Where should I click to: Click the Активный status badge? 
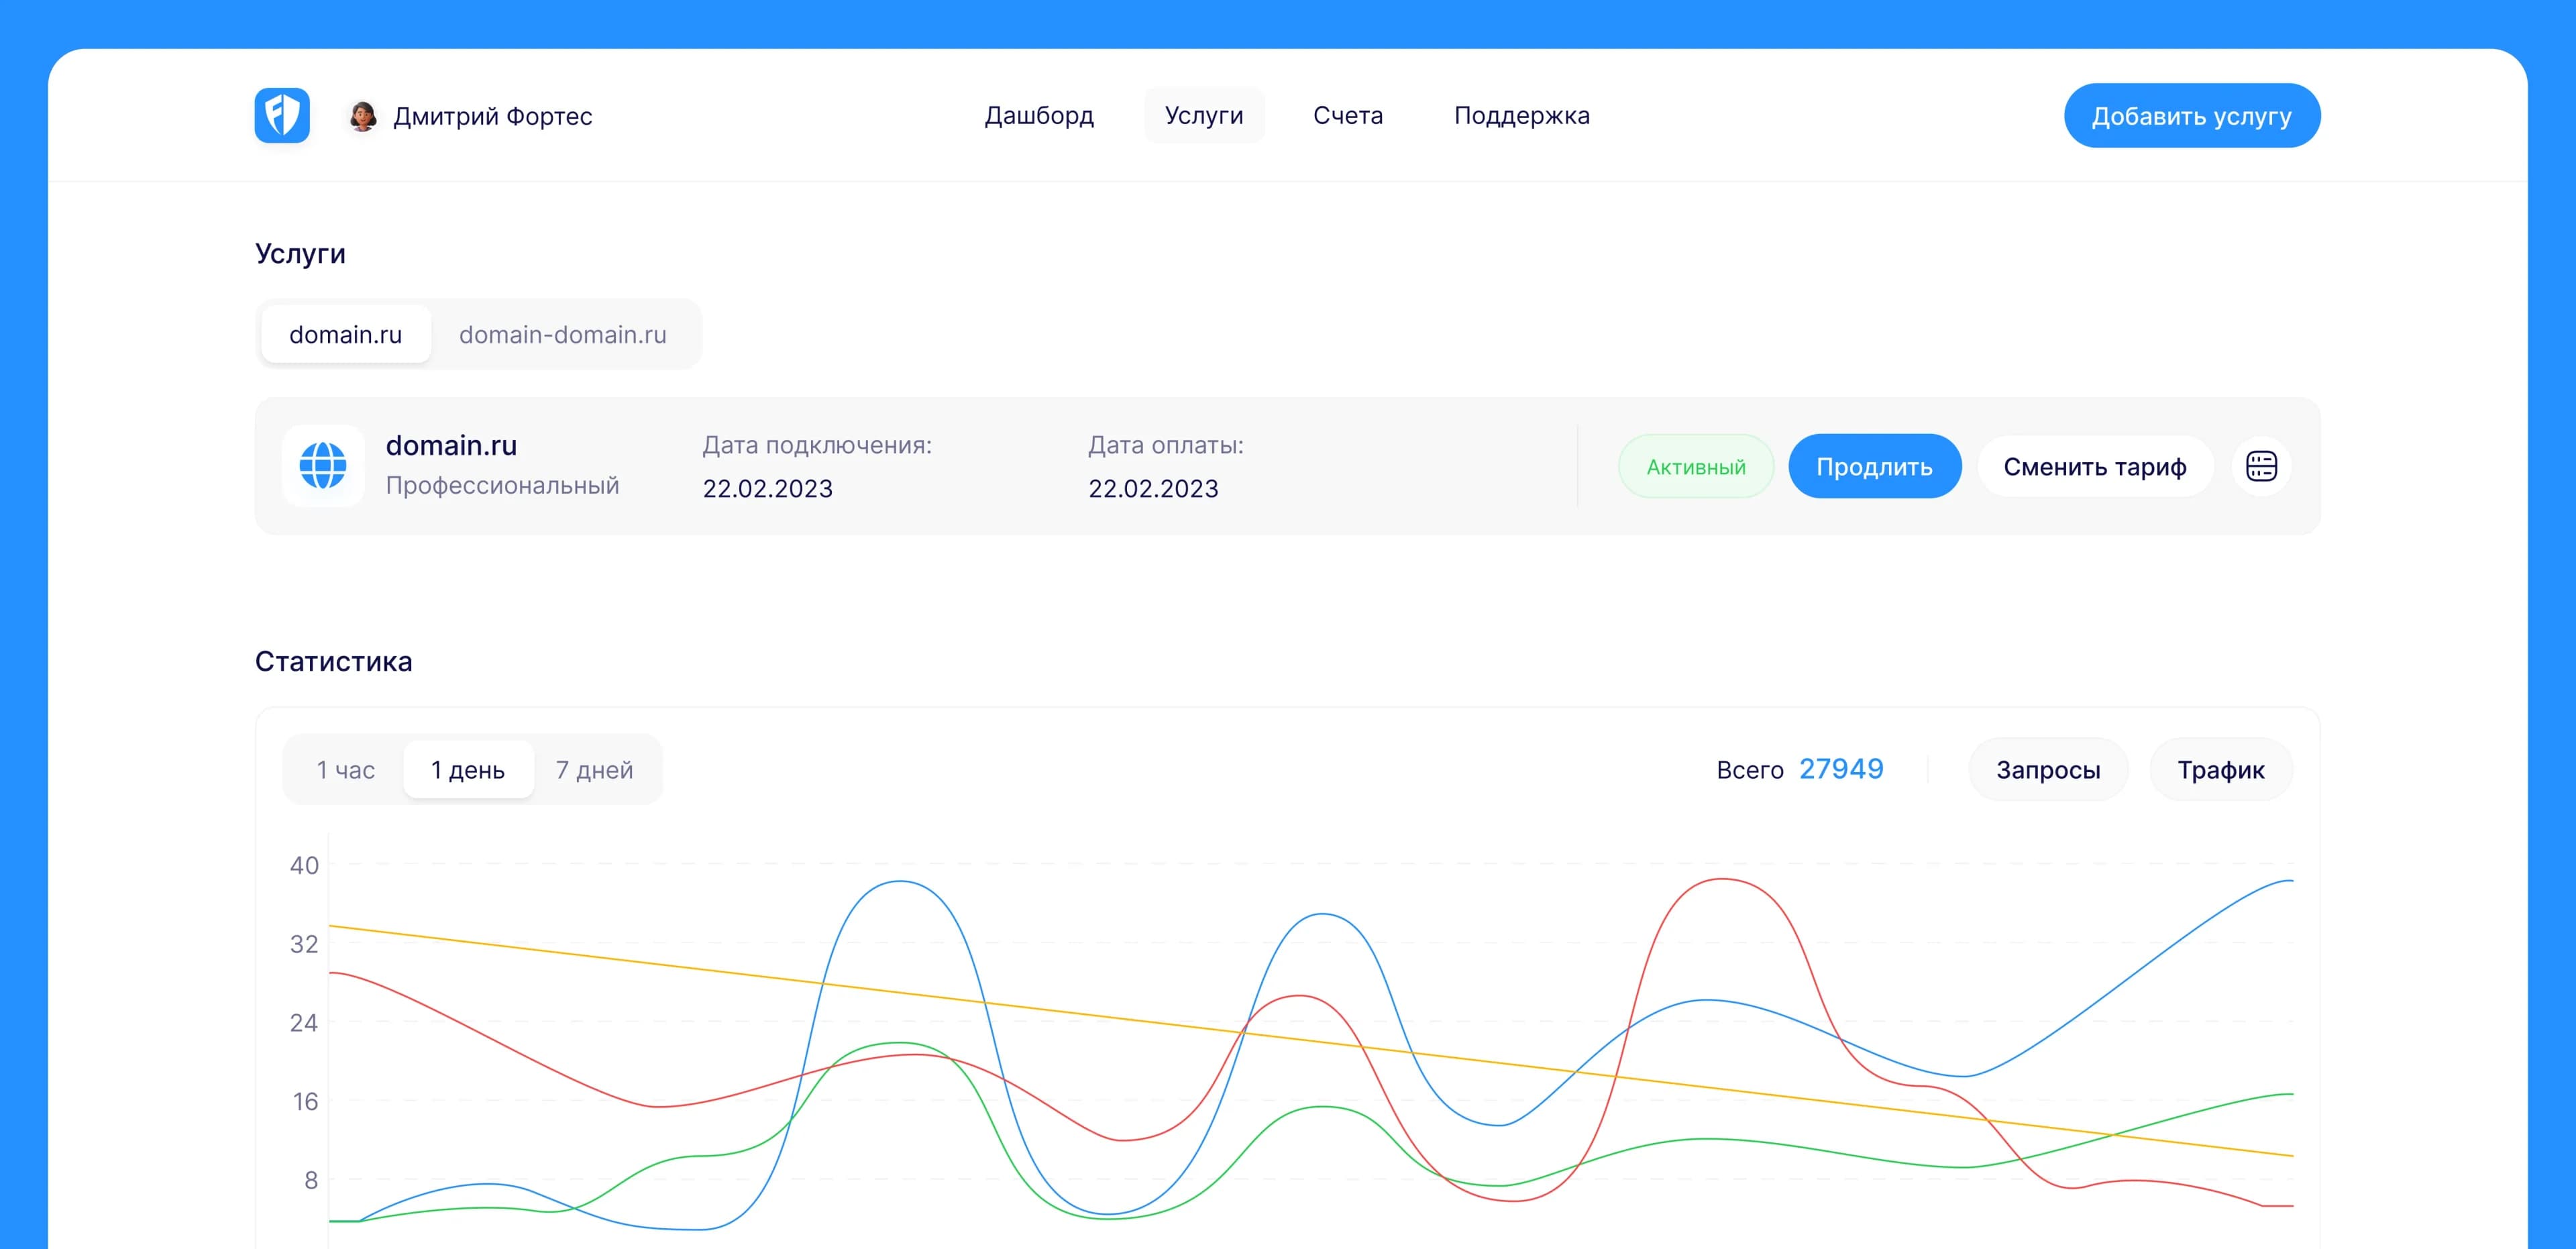1696,466
